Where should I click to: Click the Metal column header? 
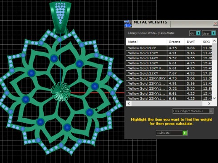146,42
